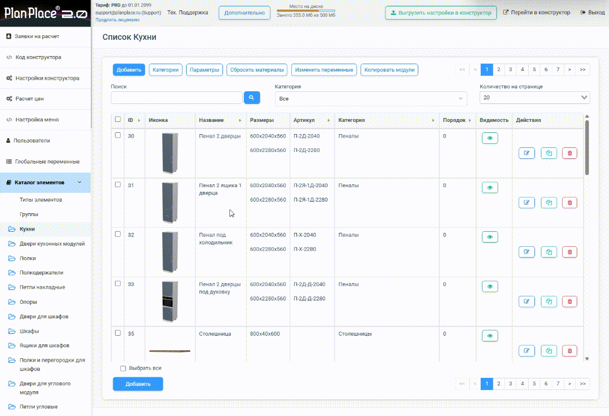The height and width of the screenshot is (416, 609).
Task: Sort table by Название column arrow
Action: (240, 120)
